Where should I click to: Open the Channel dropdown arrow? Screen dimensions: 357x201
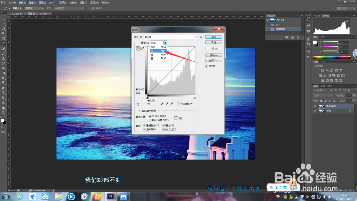tap(165, 43)
